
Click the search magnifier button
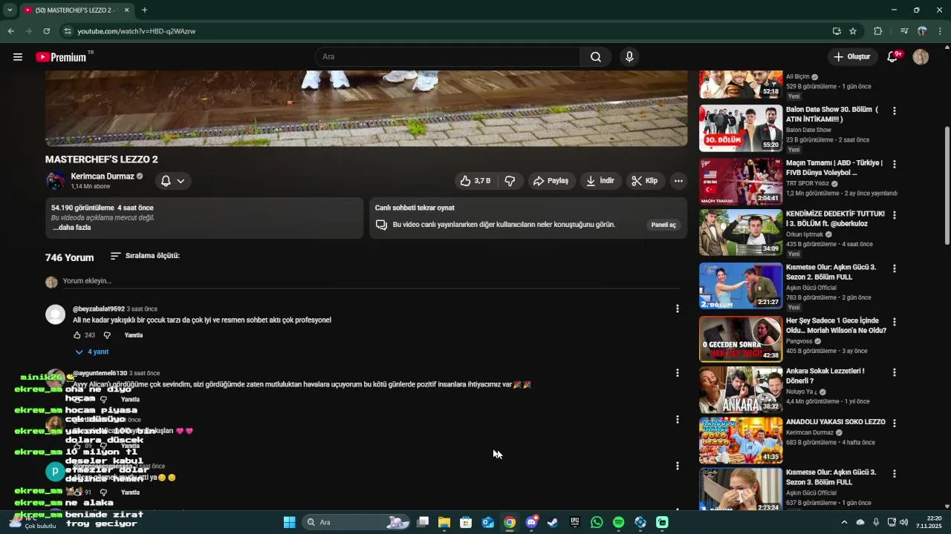[596, 57]
